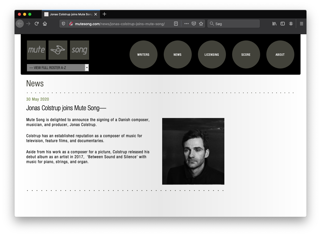Open Firefox account menu
Viewport: 321px width, 236px height.
click(291, 24)
